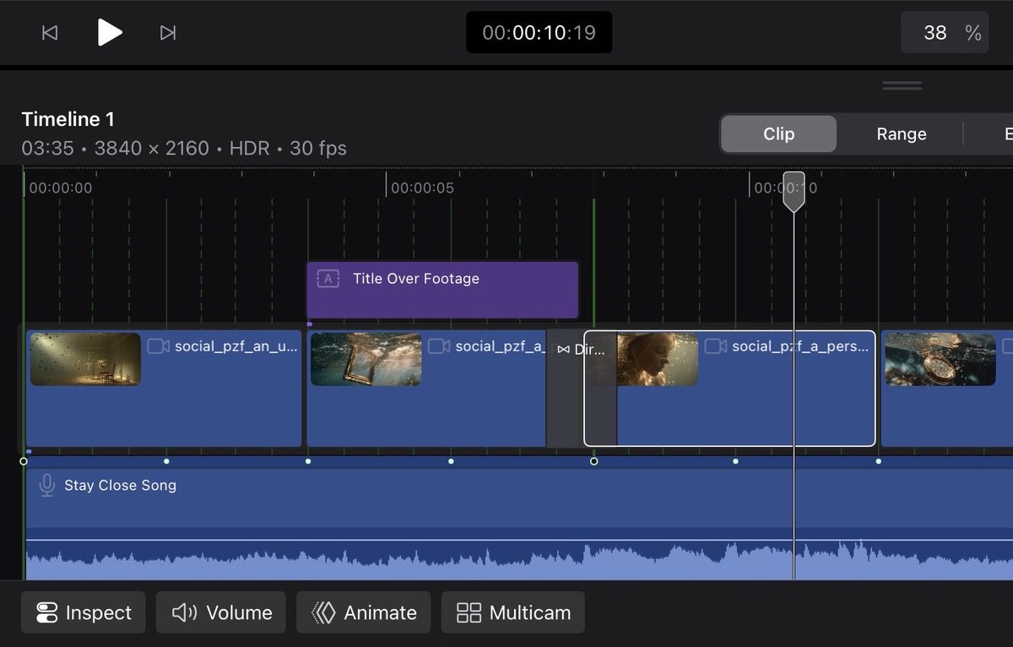The height and width of the screenshot is (647, 1013).
Task: Click the skip-to-previous-edit button
Action: 49,33
